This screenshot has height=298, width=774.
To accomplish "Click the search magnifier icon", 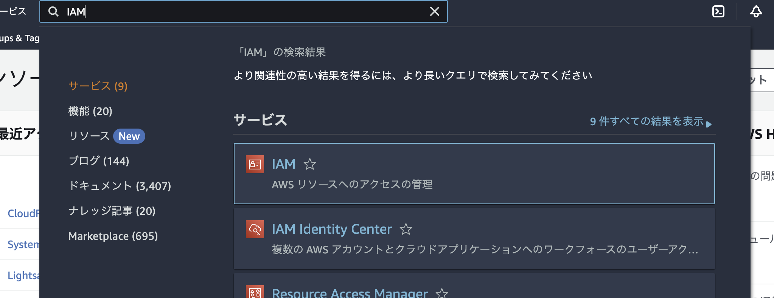I will click(x=53, y=12).
